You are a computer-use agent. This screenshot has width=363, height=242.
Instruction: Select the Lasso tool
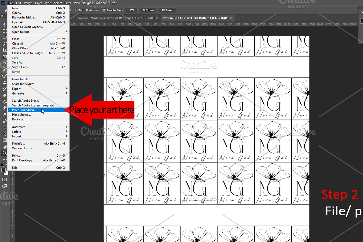click(x=5, y=38)
